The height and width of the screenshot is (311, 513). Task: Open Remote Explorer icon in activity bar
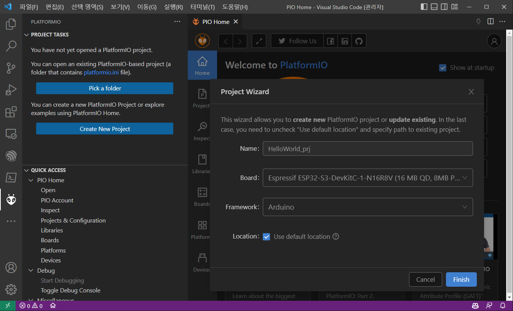[x=11, y=134]
